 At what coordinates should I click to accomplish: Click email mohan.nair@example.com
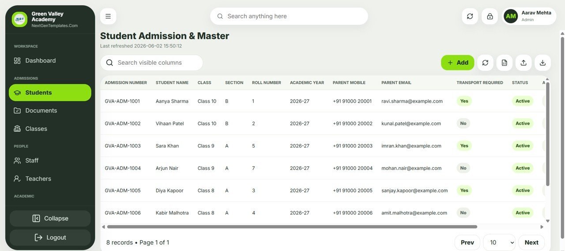click(411, 168)
